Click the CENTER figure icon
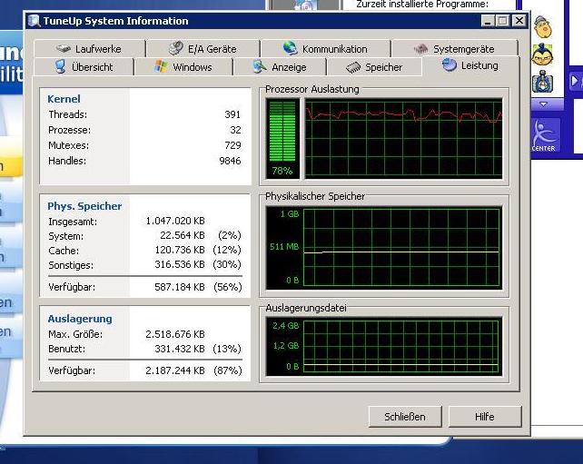Viewport: 583px width, 464px height. (544, 135)
